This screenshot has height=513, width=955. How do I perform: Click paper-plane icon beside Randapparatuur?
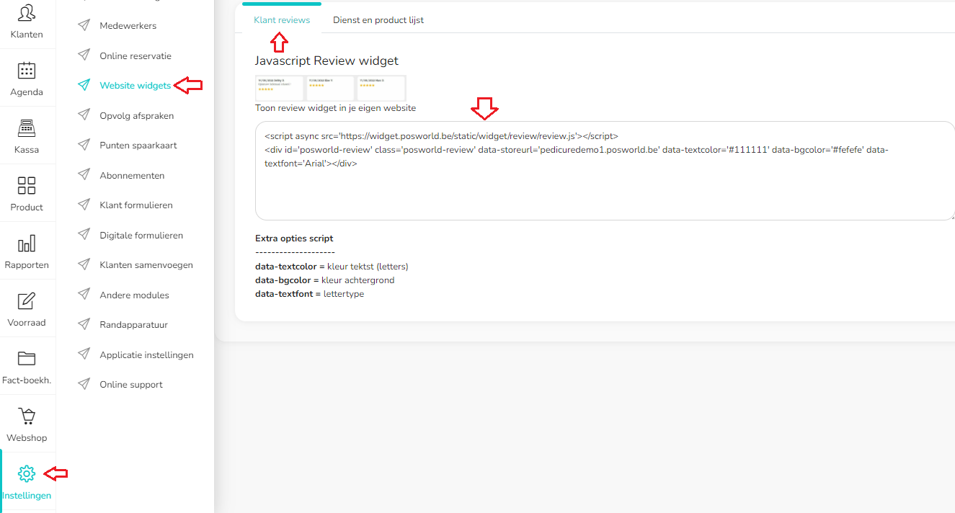pos(84,324)
